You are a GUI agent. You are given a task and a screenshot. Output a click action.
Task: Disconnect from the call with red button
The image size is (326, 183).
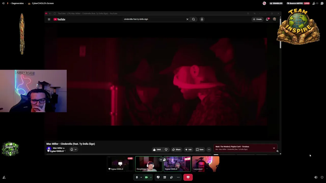188,177
